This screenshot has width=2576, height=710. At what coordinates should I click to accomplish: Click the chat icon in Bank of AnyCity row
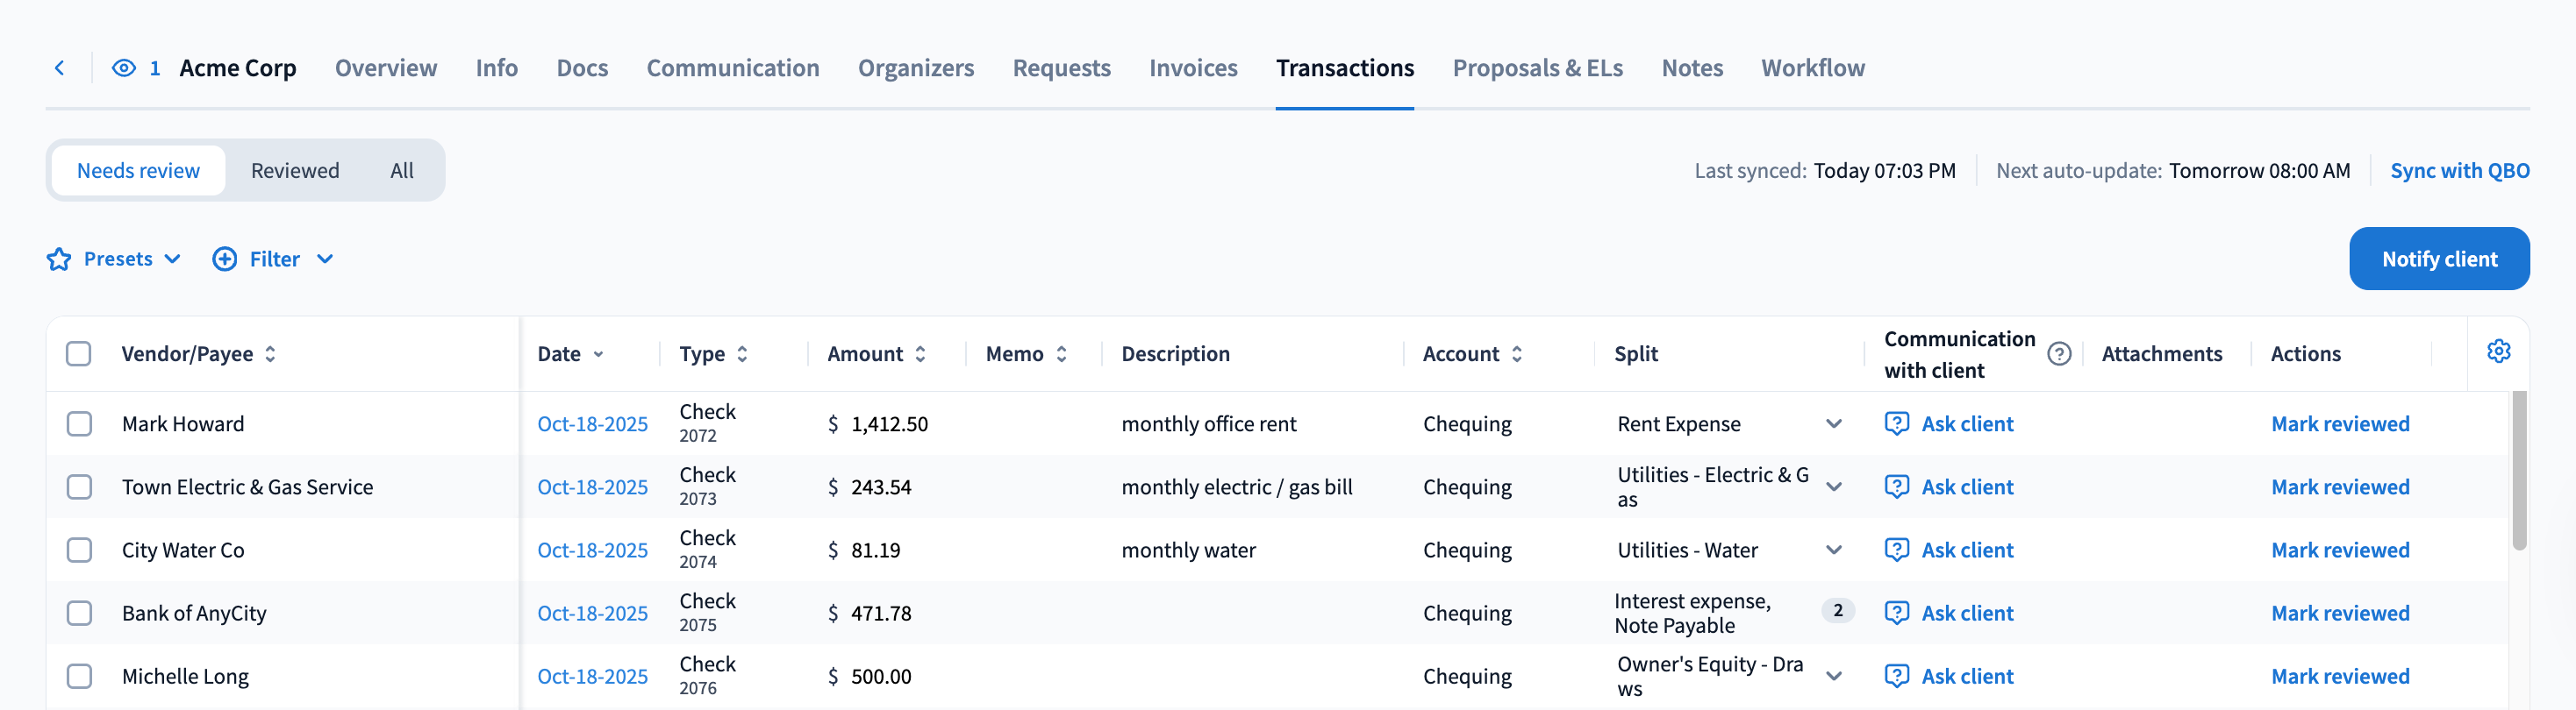[x=1896, y=612]
